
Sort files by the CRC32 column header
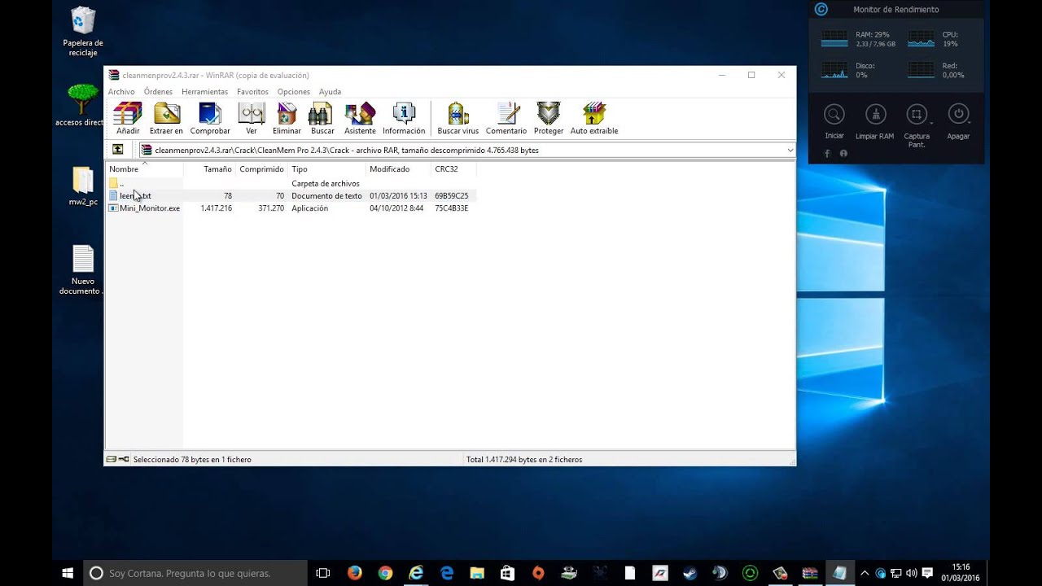coord(453,169)
